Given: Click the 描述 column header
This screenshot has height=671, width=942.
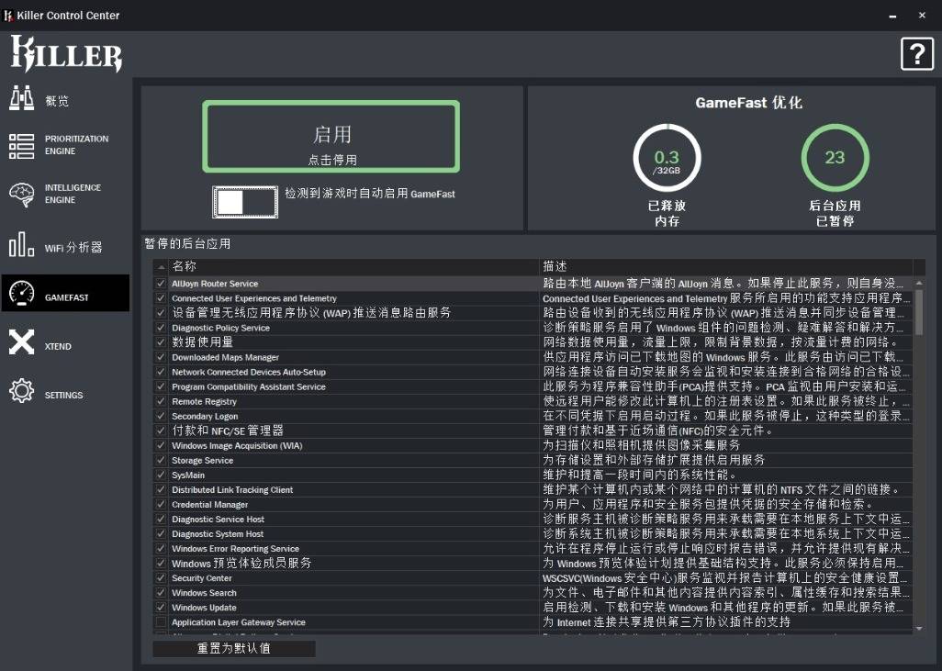Looking at the screenshot, I should pos(725,266).
